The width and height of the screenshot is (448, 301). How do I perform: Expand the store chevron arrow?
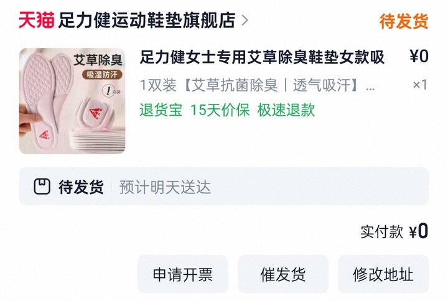245,21
